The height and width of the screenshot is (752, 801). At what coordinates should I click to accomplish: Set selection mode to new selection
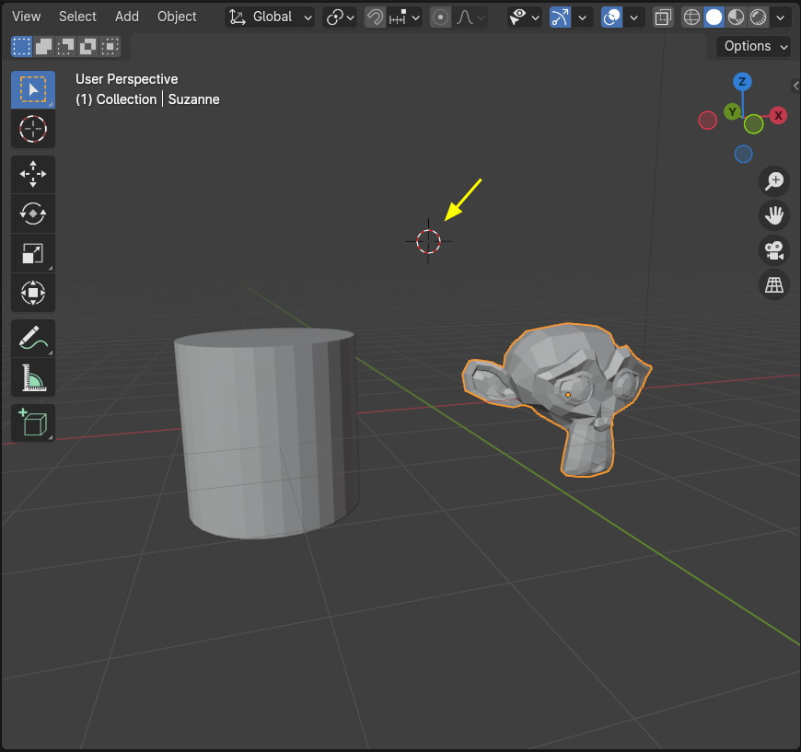[21, 47]
